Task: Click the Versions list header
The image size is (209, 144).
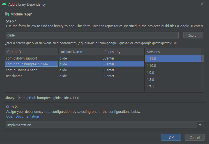Action: point(173,52)
